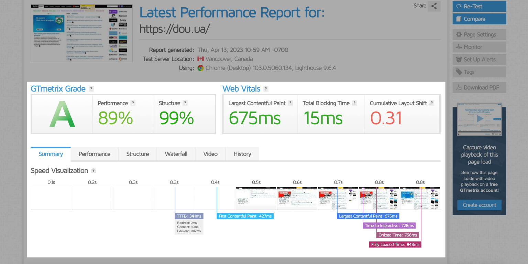
Task: Click the Share icon button
Action: [434, 6]
